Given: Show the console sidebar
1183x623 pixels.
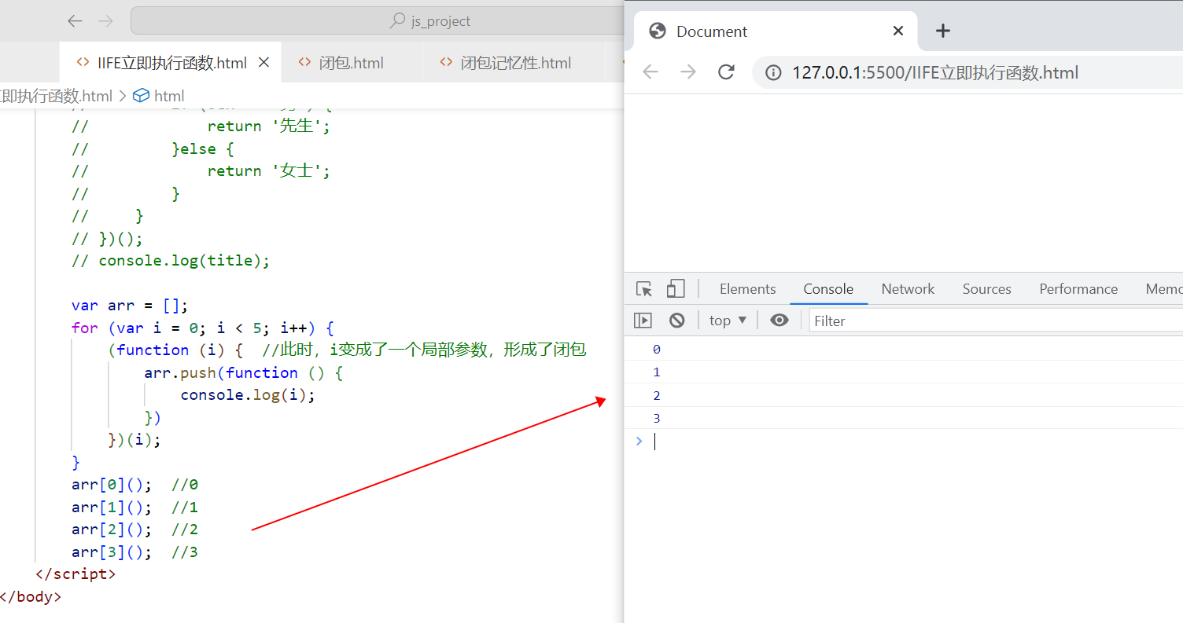Looking at the screenshot, I should click(643, 321).
